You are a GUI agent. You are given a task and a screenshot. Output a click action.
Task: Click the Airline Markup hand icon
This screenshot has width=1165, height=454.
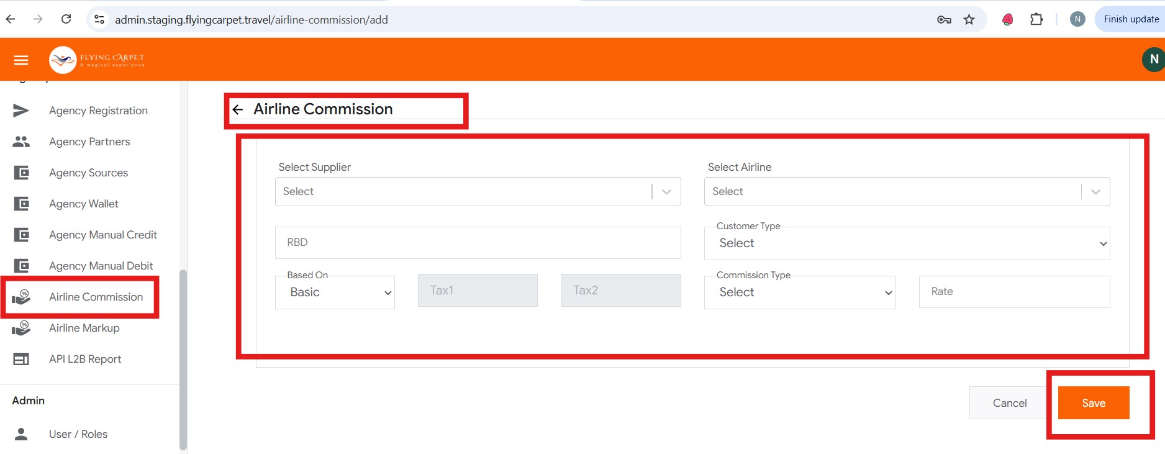point(21,328)
